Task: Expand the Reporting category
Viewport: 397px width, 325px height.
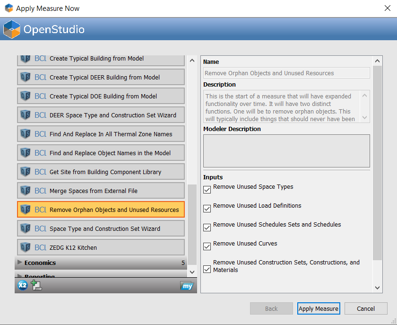Action: point(20,276)
